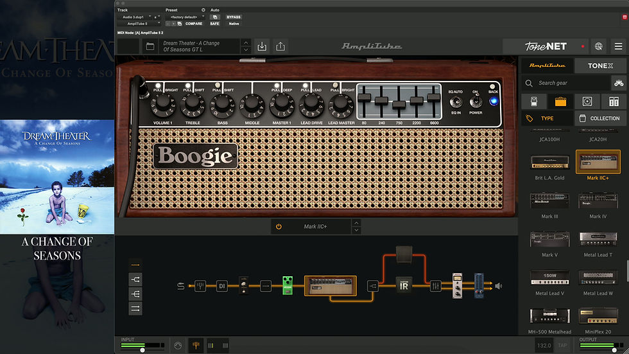Open the hamburger main menu
Screen dimensions: 629x354
(x=619, y=46)
